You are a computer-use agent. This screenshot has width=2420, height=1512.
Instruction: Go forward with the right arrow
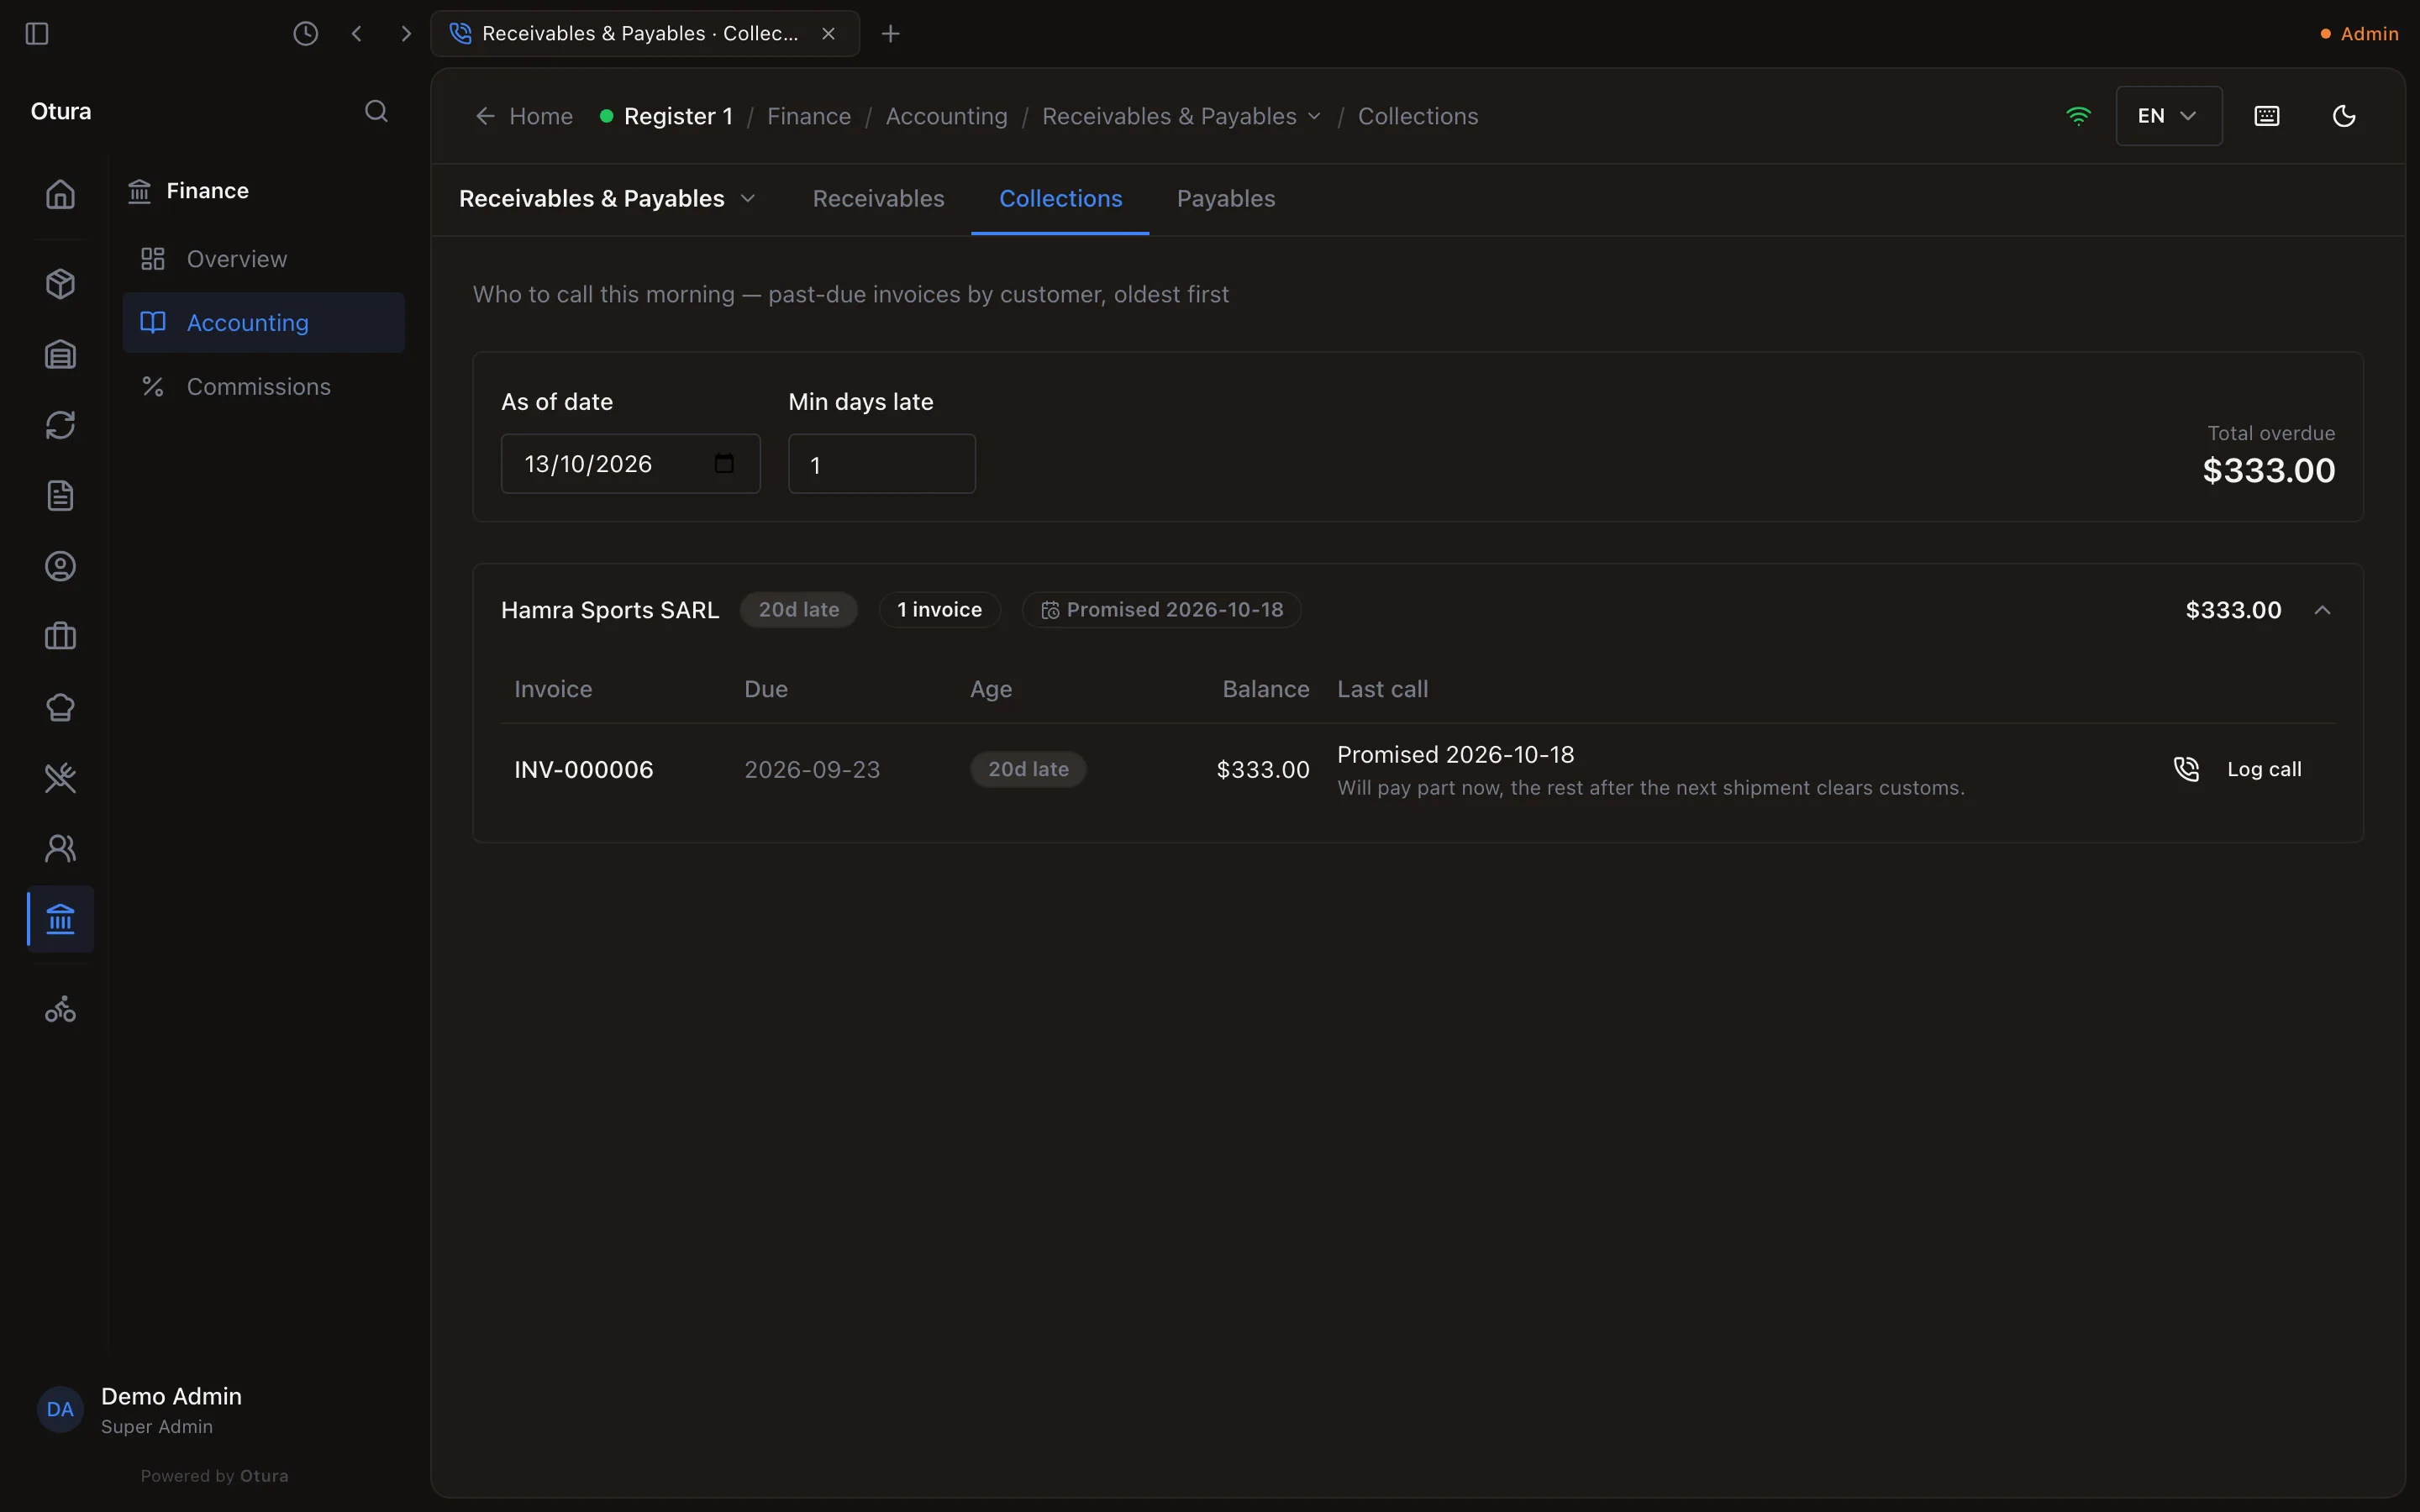pyautogui.click(x=405, y=34)
